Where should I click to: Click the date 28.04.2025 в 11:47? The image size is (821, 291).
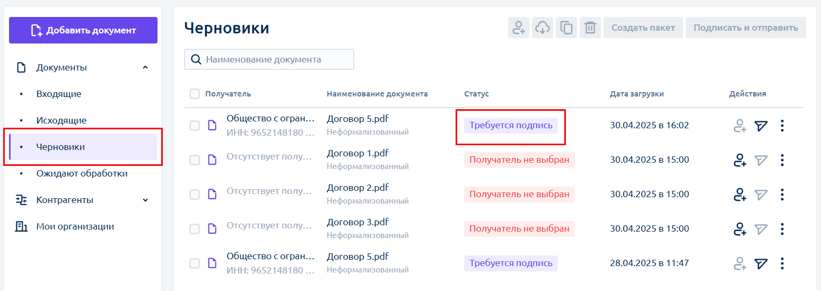[649, 263]
